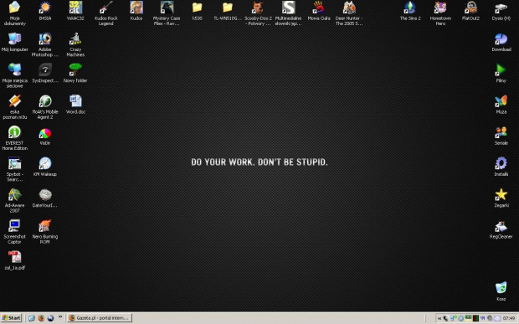The width and height of the screenshot is (519, 324).
Task: Click the network connection tray icon
Action: coord(453,318)
